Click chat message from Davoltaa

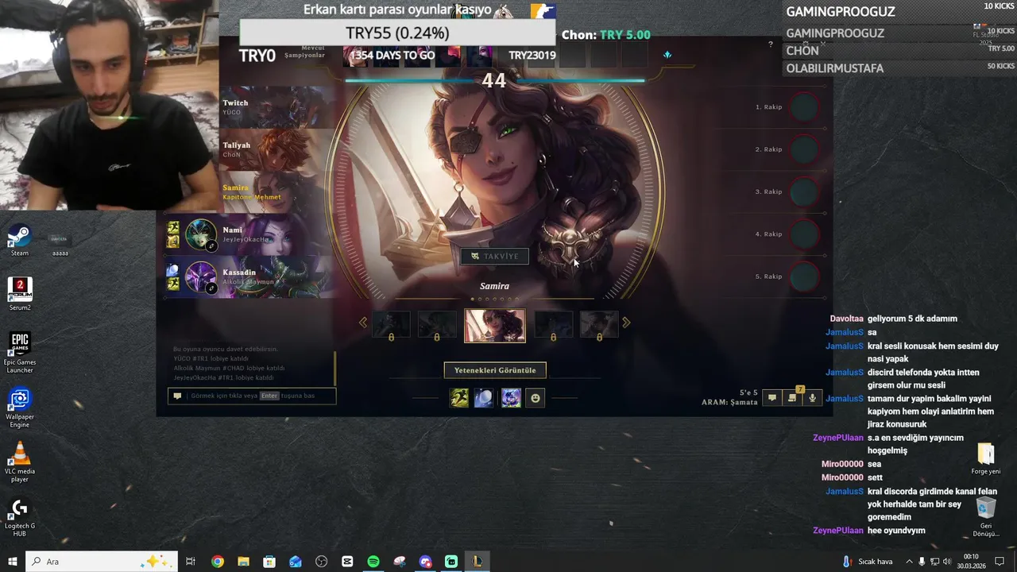[x=893, y=319]
